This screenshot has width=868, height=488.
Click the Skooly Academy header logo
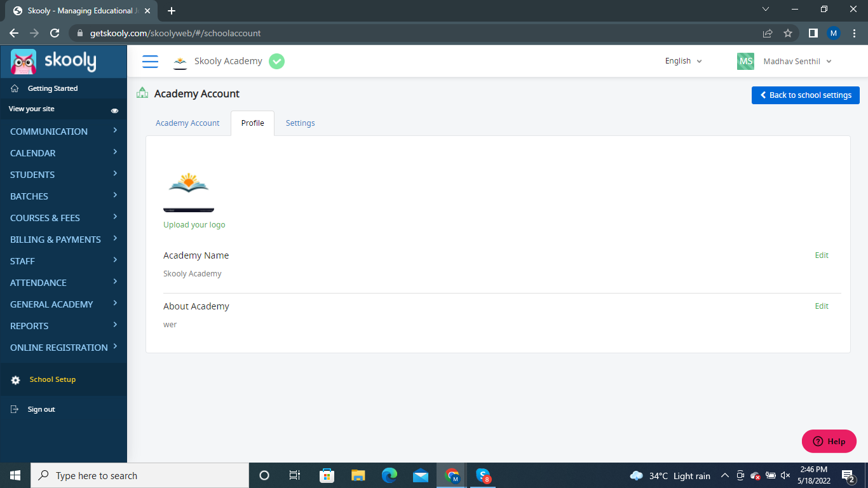point(180,62)
